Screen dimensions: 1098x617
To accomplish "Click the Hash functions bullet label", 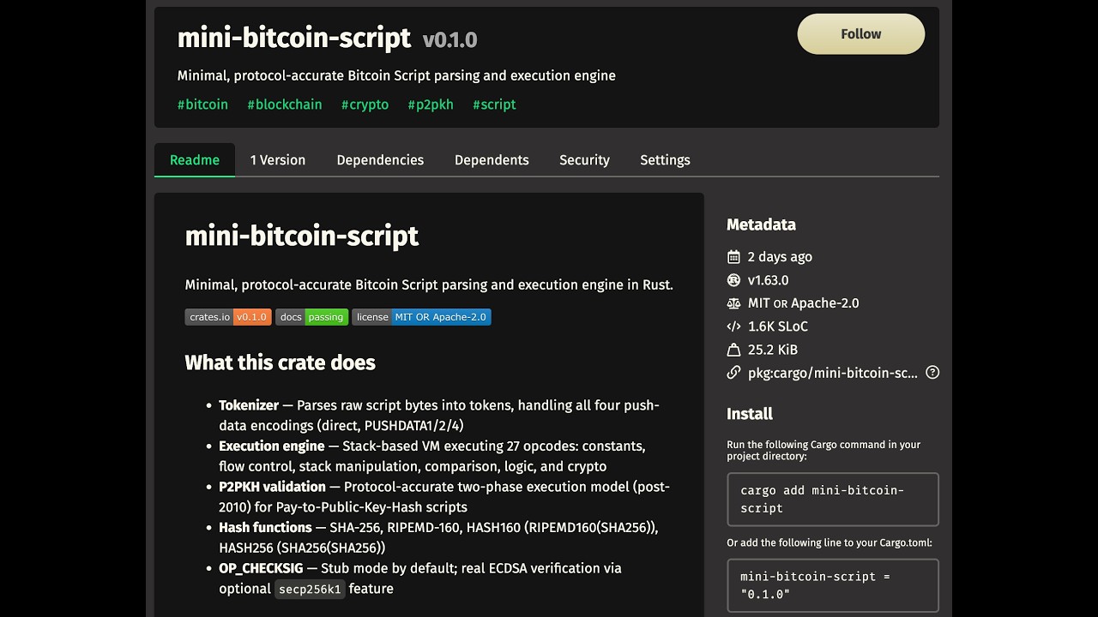I will point(265,528).
